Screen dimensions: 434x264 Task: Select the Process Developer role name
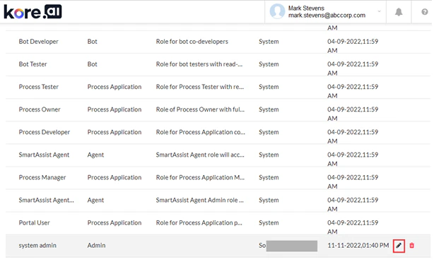45,132
